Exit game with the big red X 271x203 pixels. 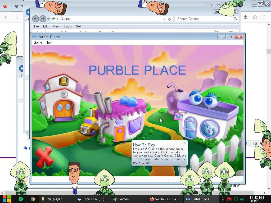tap(44, 157)
